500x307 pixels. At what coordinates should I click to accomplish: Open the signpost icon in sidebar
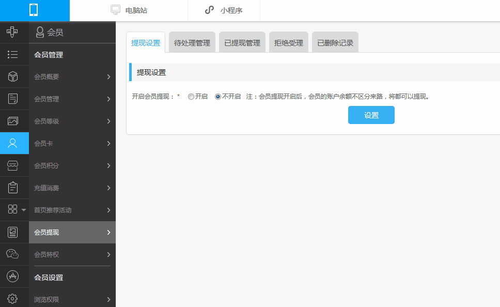coord(12,32)
